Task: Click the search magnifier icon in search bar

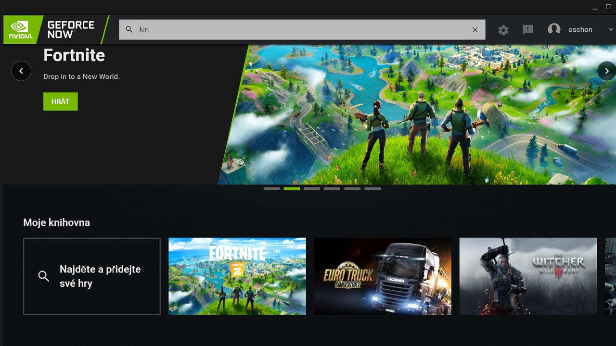Action: pyautogui.click(x=129, y=29)
